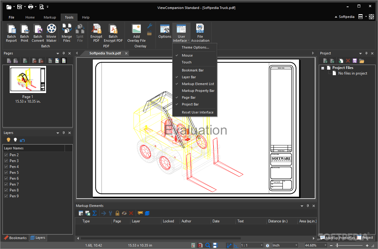Select Theme Options... from the menu
The image size is (378, 249).
(x=195, y=47)
